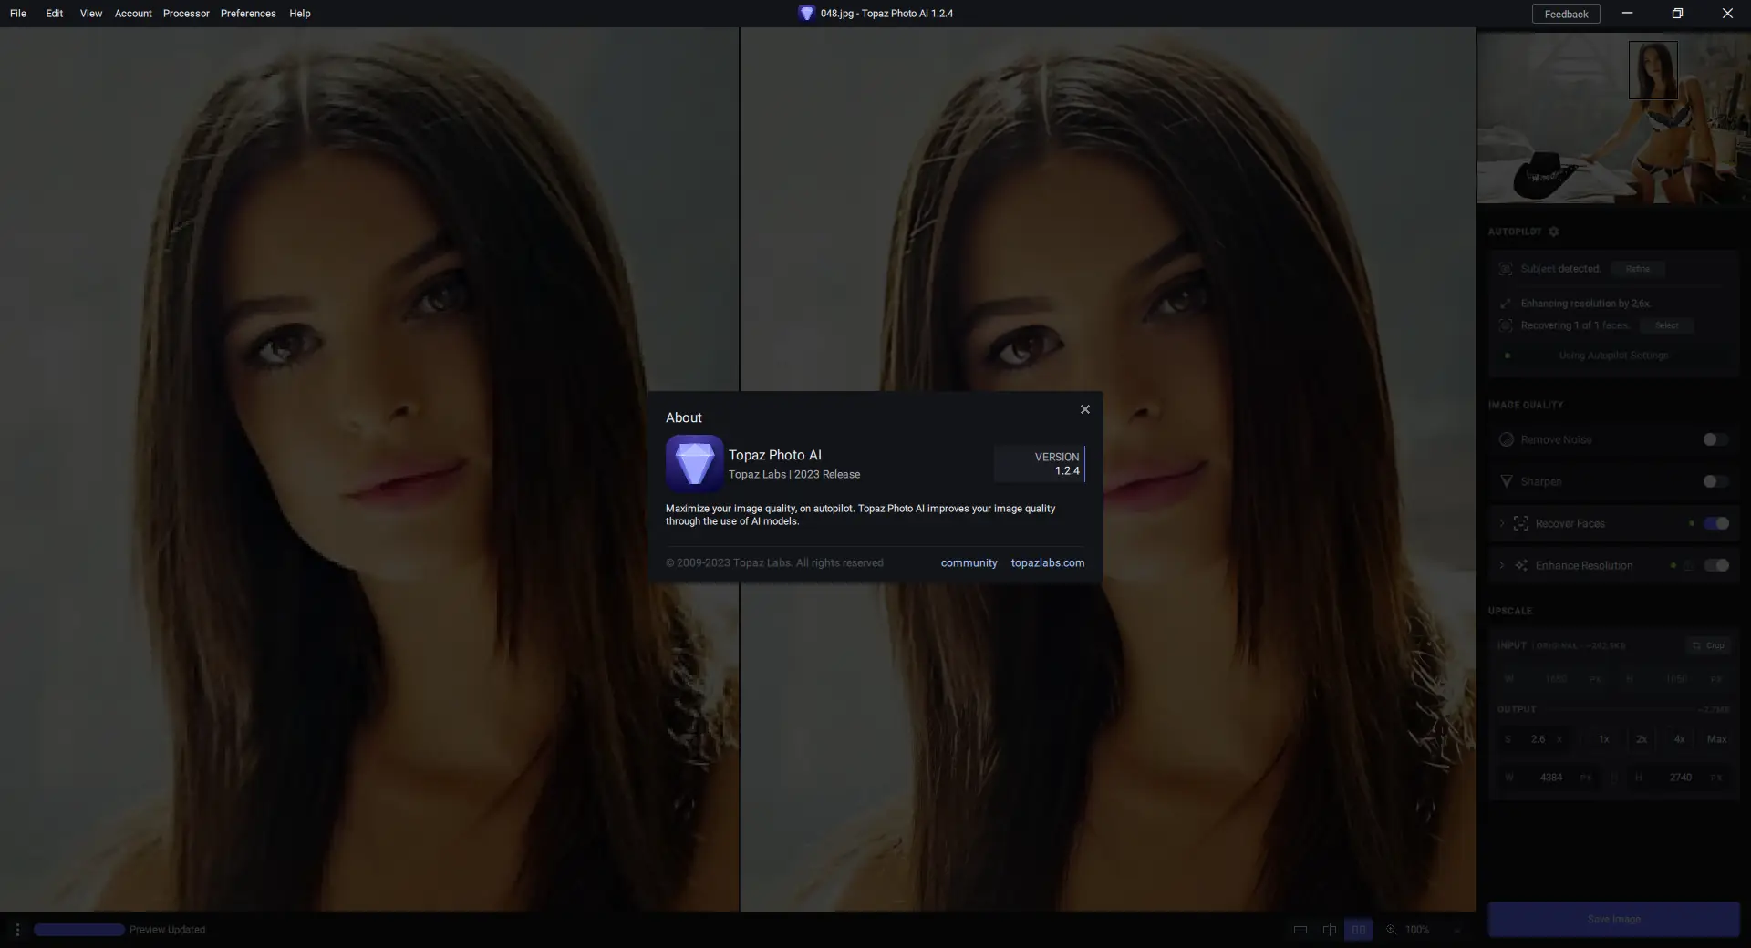Screen dimensions: 1751x948
Task: Open the Processor menu
Action: tap(185, 13)
